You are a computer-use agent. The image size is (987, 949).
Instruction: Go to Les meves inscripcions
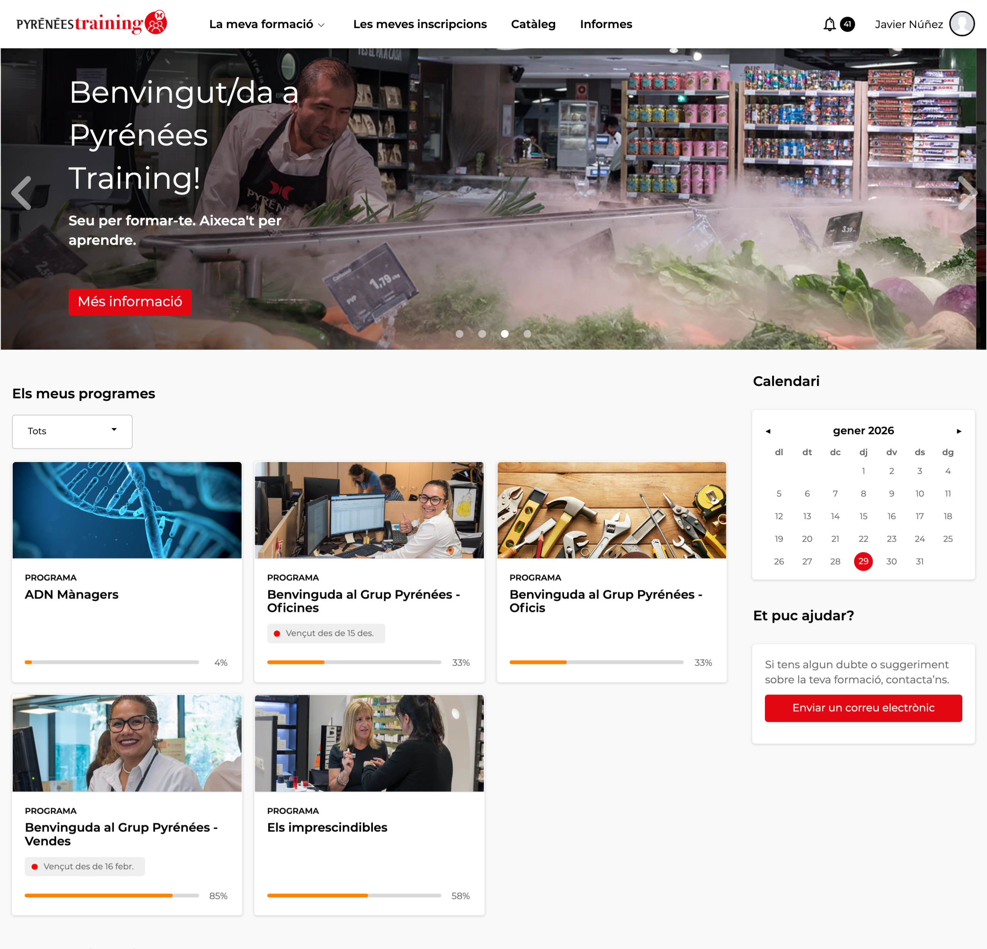(419, 24)
